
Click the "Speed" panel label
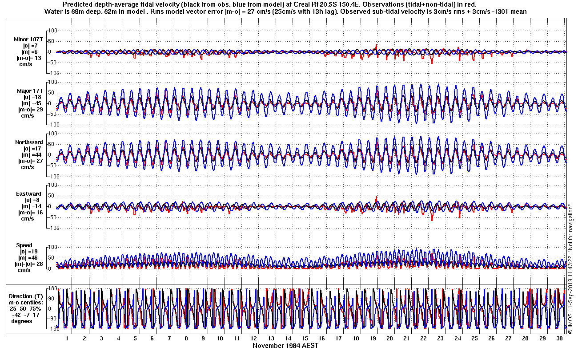[x=24, y=245]
